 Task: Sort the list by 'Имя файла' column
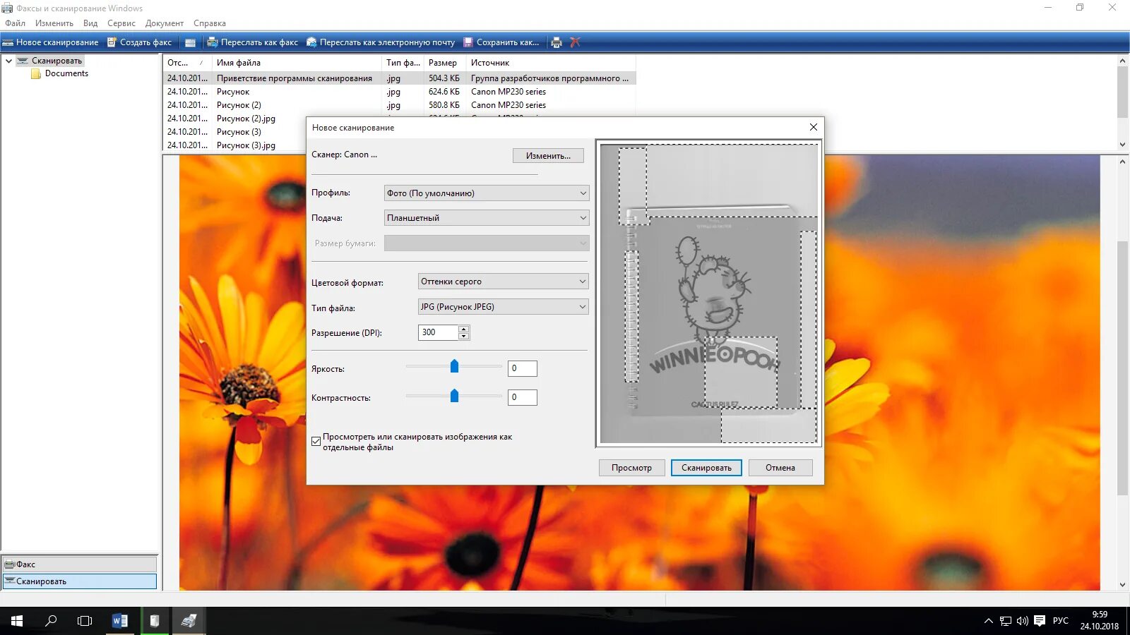pyautogui.click(x=297, y=63)
